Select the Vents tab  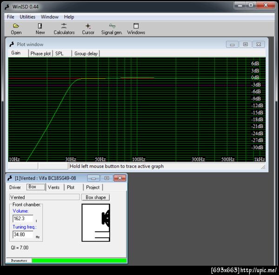pyautogui.click(x=55, y=187)
